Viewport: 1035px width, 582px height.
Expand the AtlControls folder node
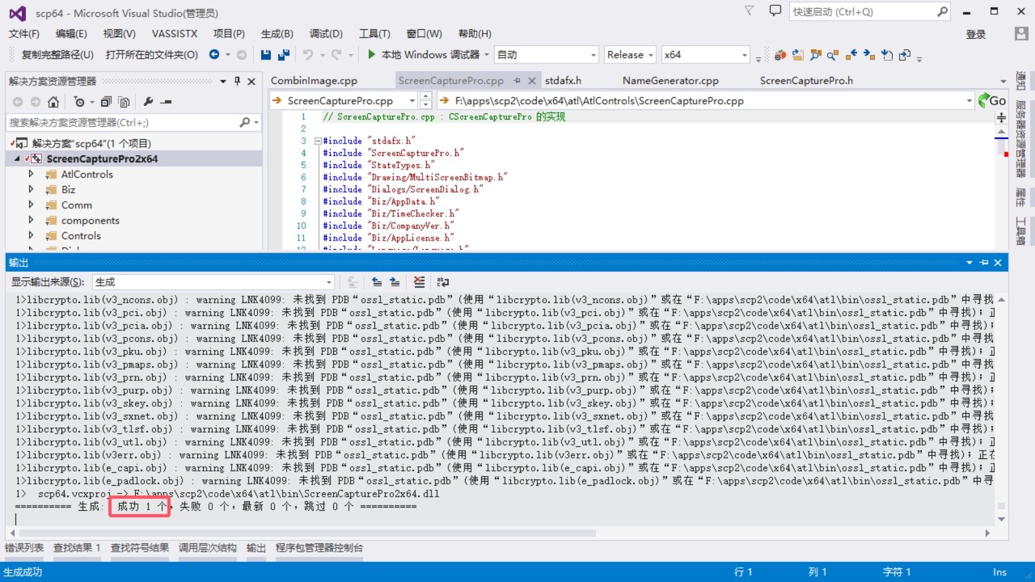click(x=30, y=174)
